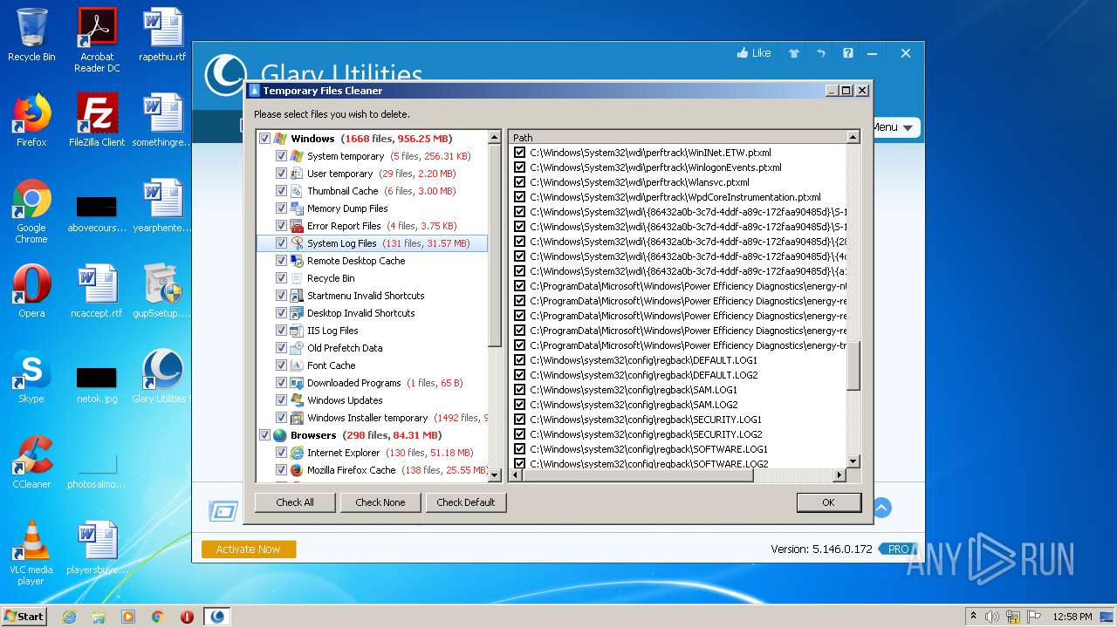Click the Check None button
1117x628 pixels.
(380, 502)
